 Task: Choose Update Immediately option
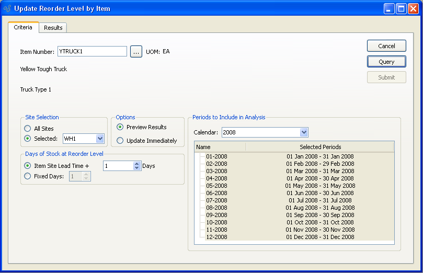120,141
